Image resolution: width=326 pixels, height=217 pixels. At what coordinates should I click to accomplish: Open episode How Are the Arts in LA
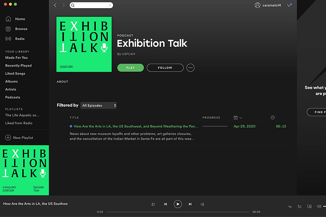[136, 126]
